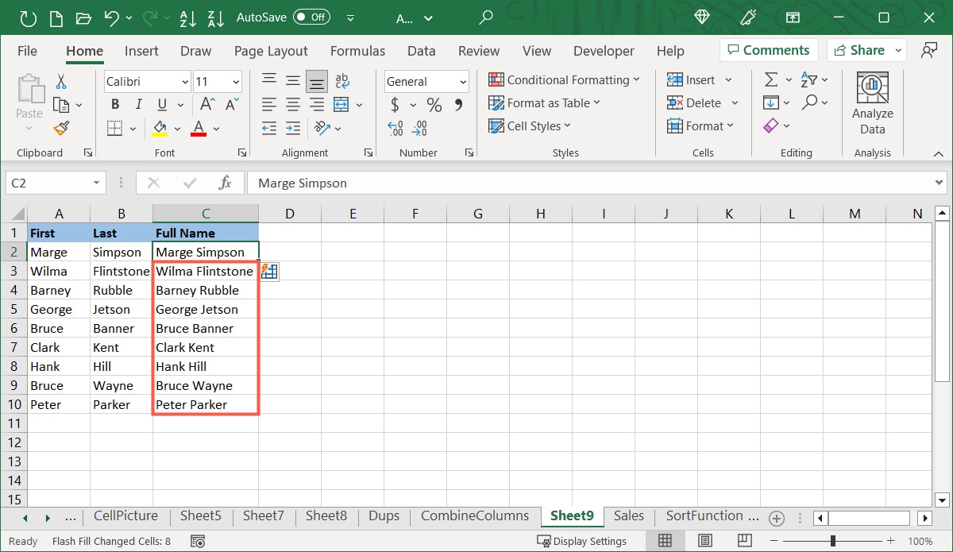
Task: Toggle Bold formatting
Action: (x=115, y=104)
